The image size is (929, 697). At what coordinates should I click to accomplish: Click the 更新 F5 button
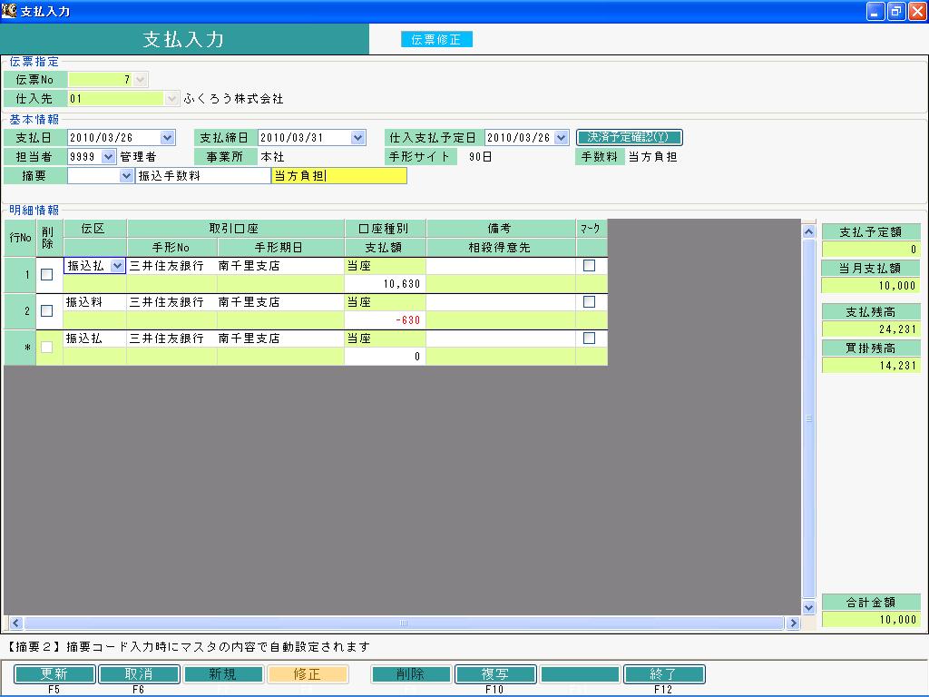(54, 674)
